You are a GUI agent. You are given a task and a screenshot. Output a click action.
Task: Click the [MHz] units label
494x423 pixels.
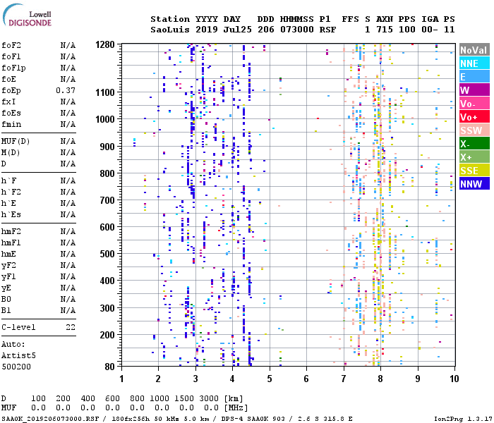point(236,408)
